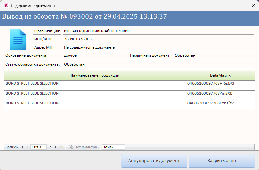259x170 pixels.
Task: Click the Поиск search box
Action: point(113,147)
